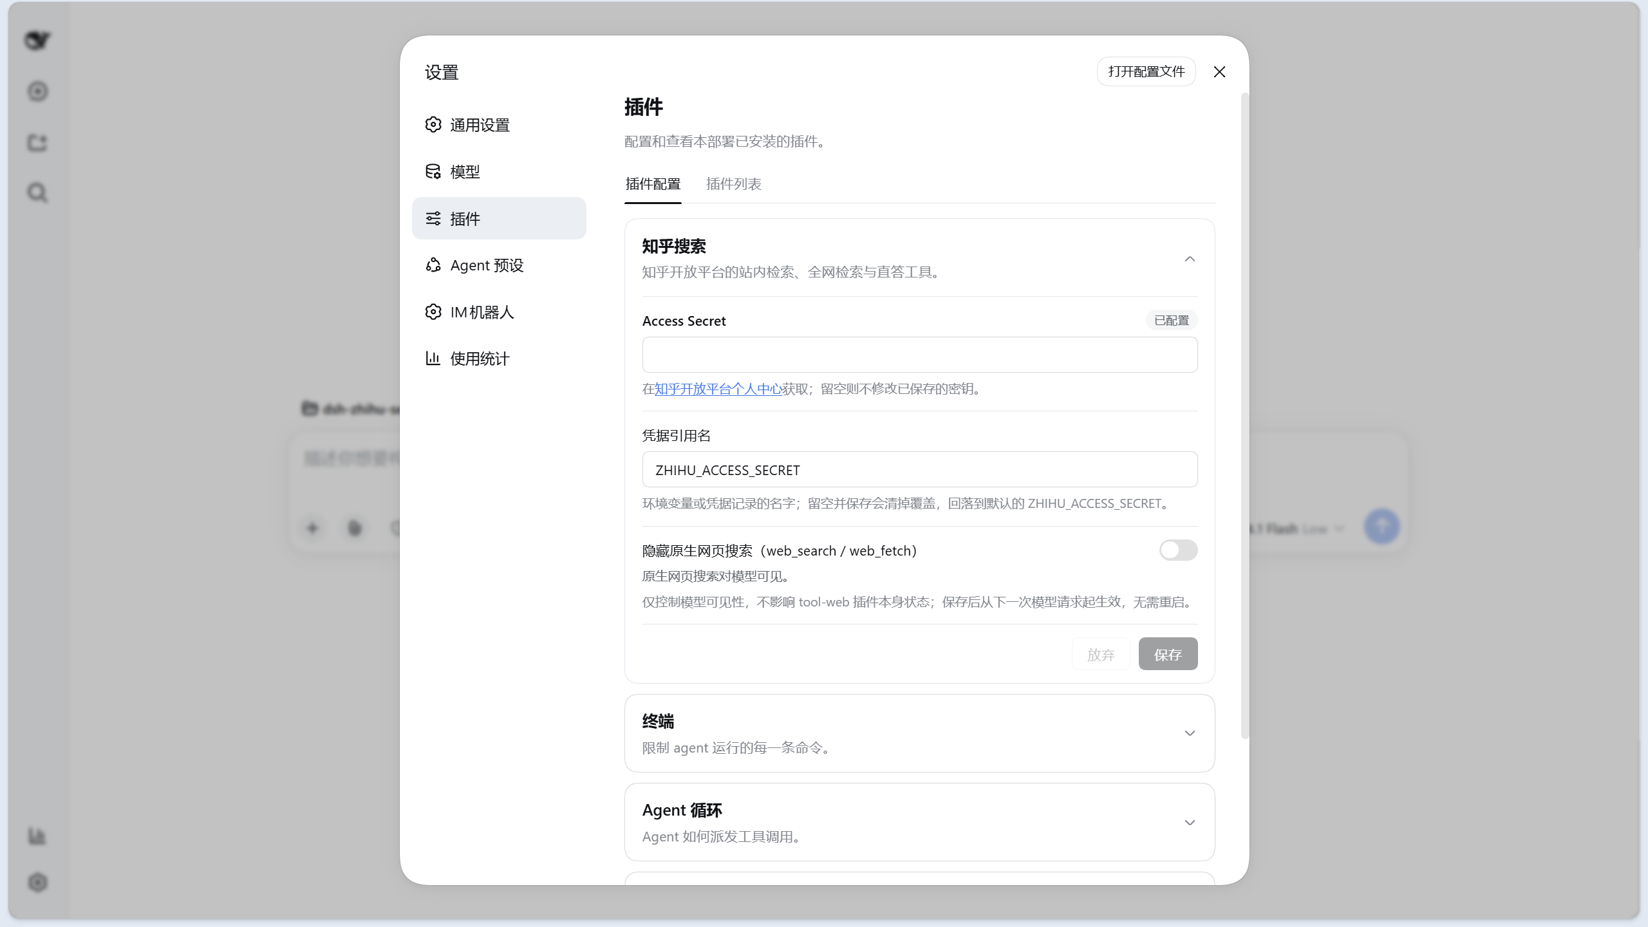Screen dimensions: 1648x927
Task: Collapse the 知乎搜索 section chevron
Action: 1190,259
